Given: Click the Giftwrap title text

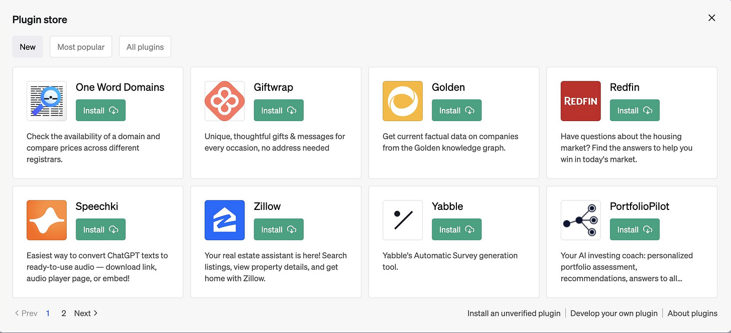Looking at the screenshot, I should tap(274, 87).
